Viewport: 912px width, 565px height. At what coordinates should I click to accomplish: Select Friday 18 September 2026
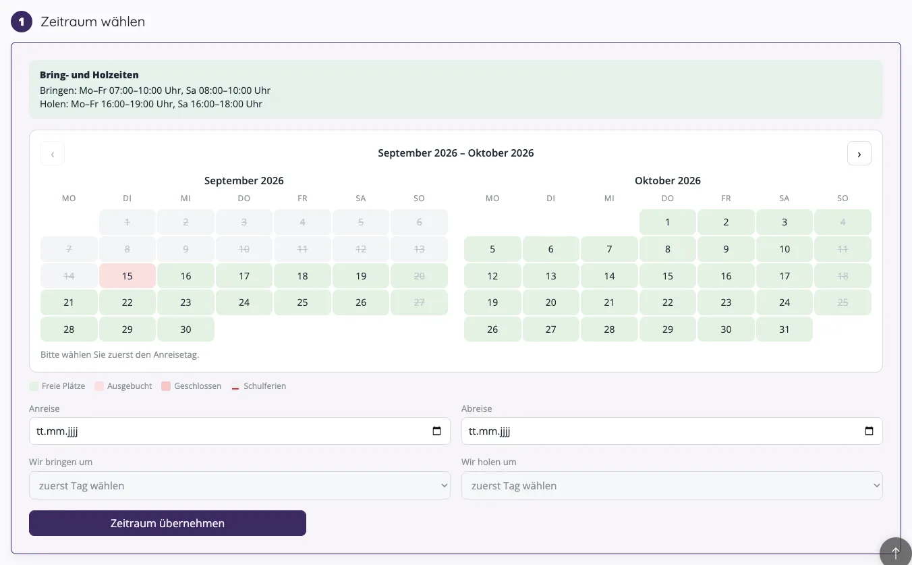(x=302, y=276)
